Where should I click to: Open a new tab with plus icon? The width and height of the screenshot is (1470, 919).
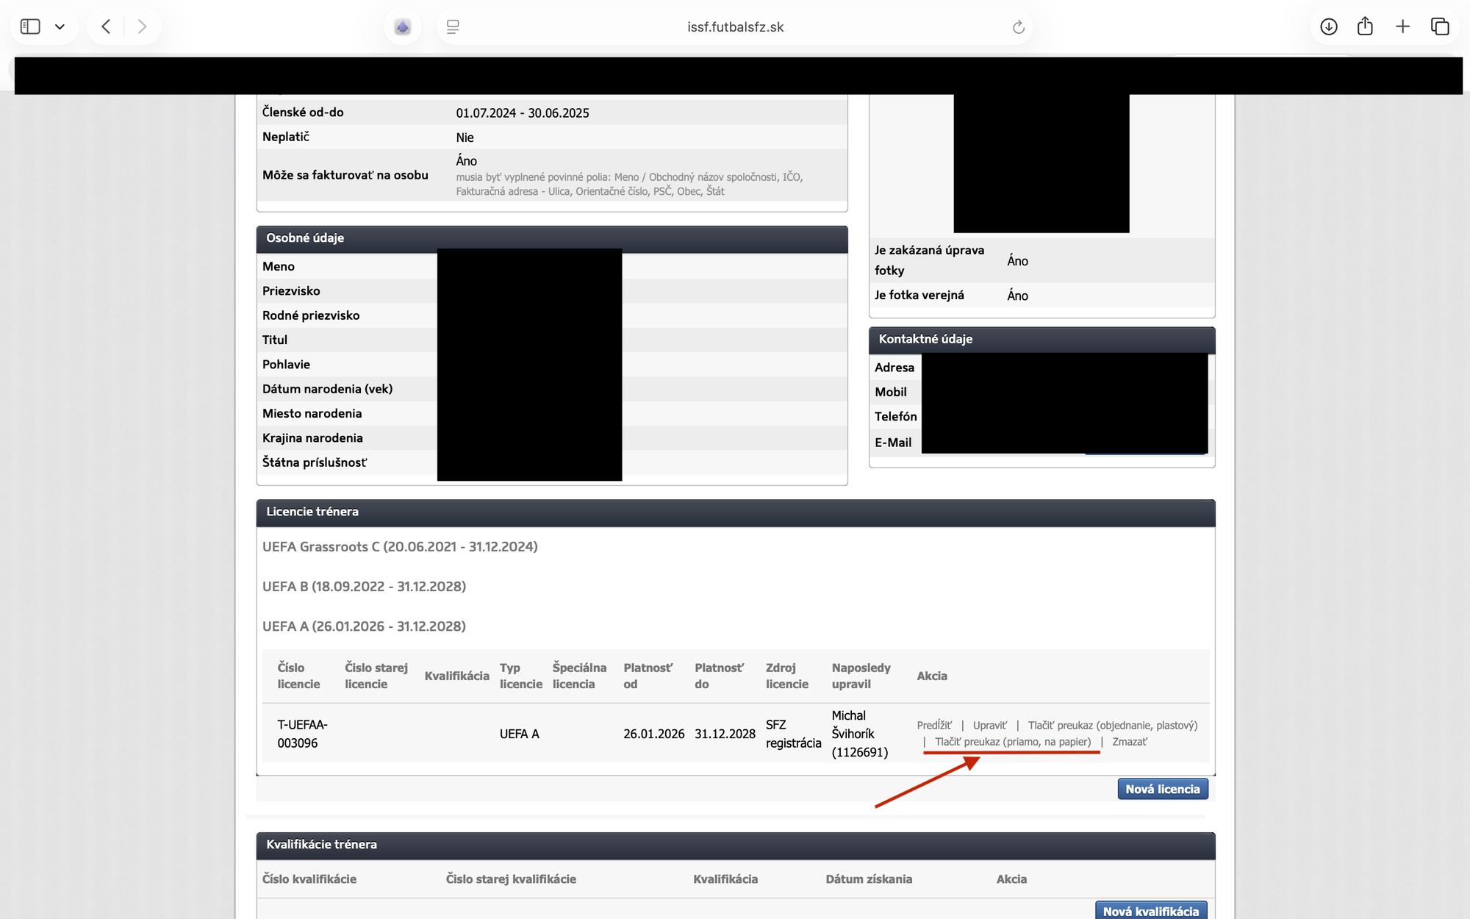(1402, 26)
